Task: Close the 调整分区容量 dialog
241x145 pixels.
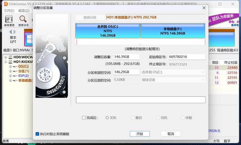Action: click(204, 8)
